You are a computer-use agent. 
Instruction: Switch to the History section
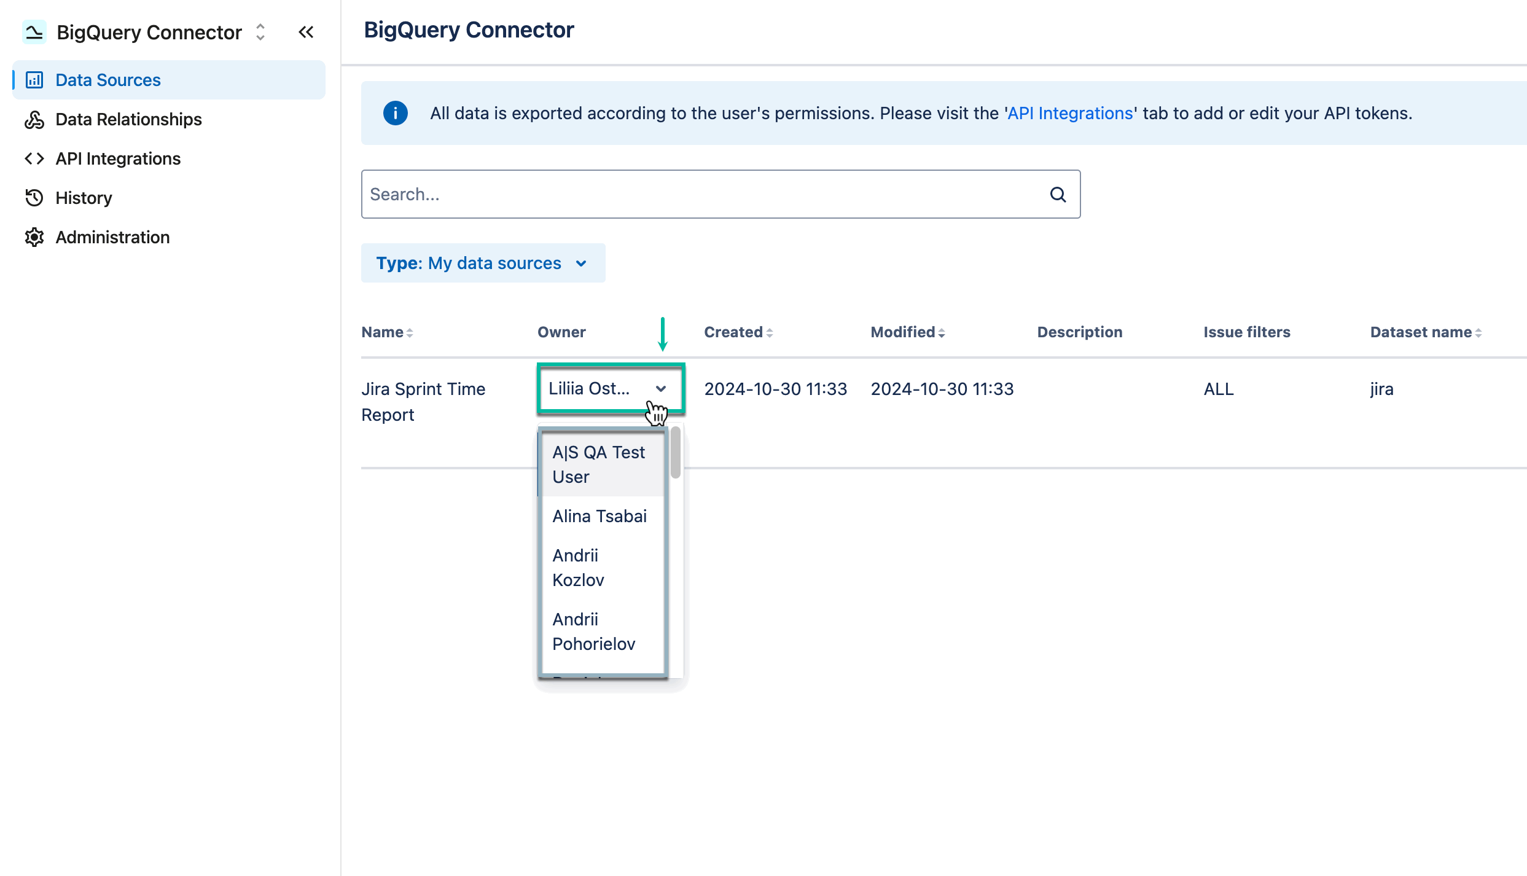click(84, 197)
